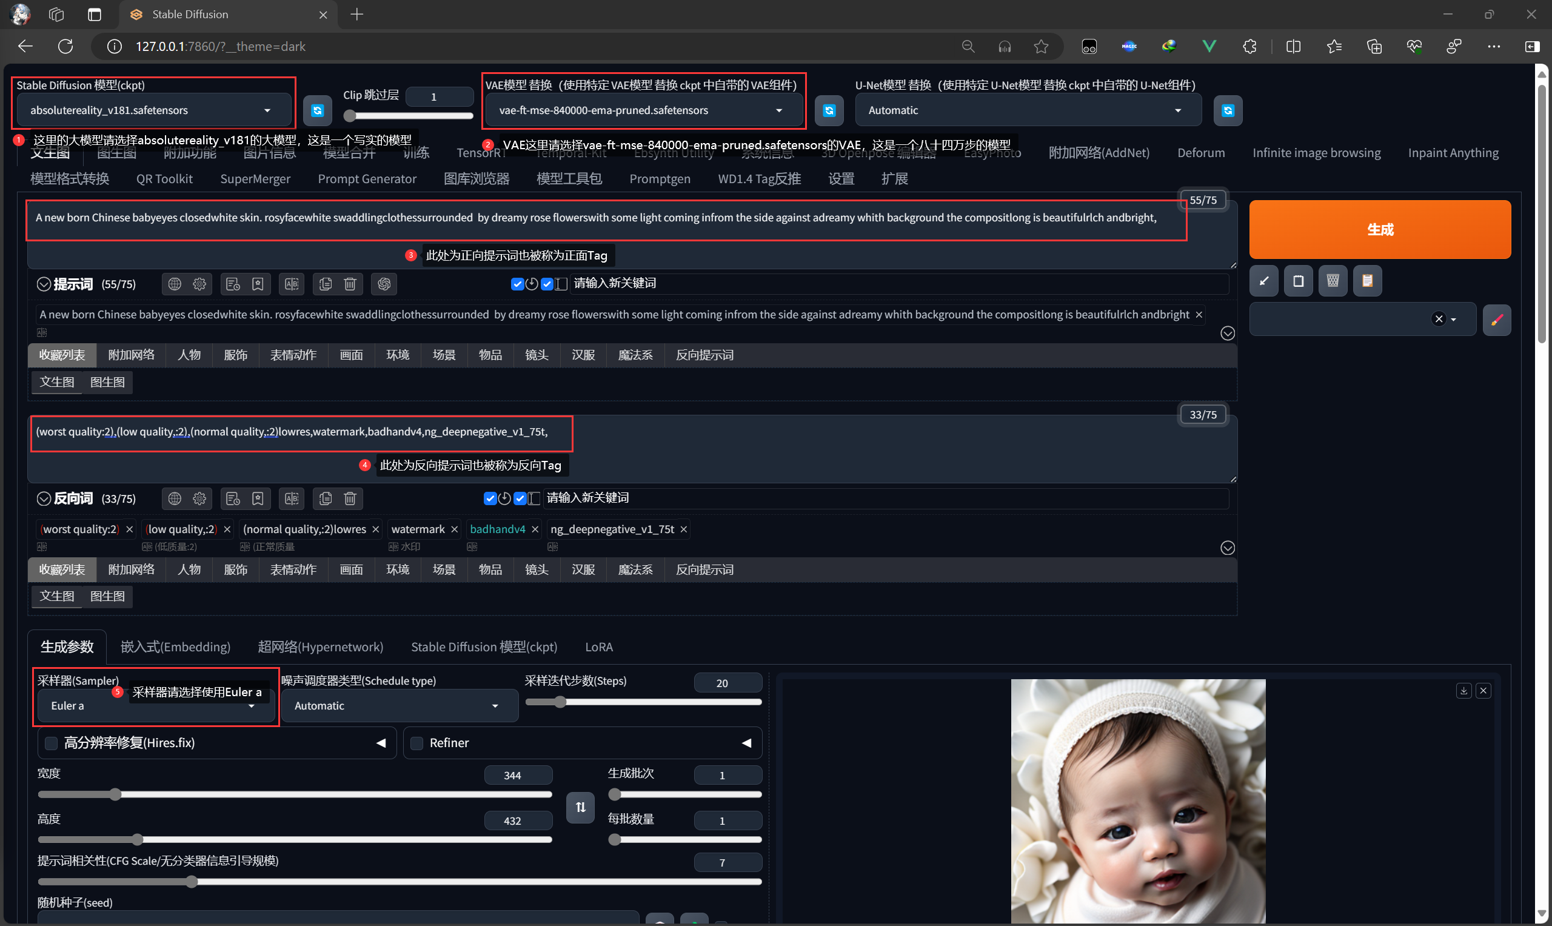
Task: Remove the watermark negative tag
Action: pos(455,529)
